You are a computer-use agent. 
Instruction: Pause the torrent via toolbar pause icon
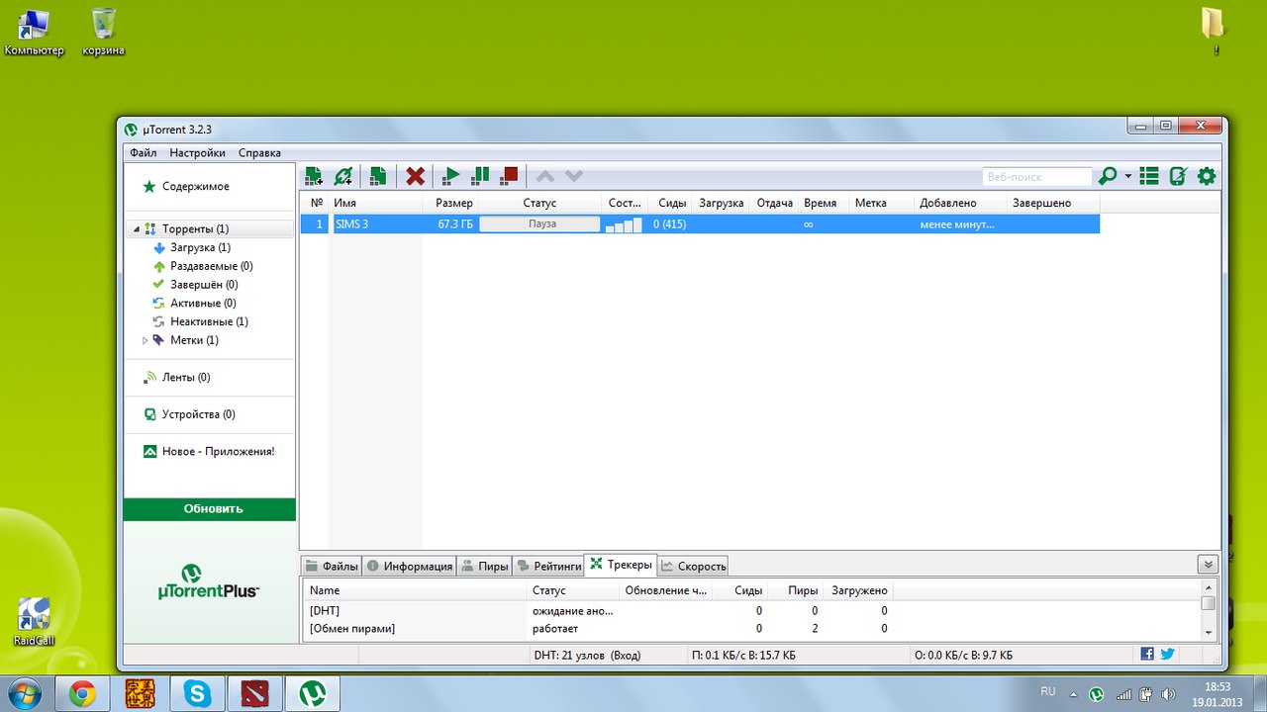[x=480, y=176]
